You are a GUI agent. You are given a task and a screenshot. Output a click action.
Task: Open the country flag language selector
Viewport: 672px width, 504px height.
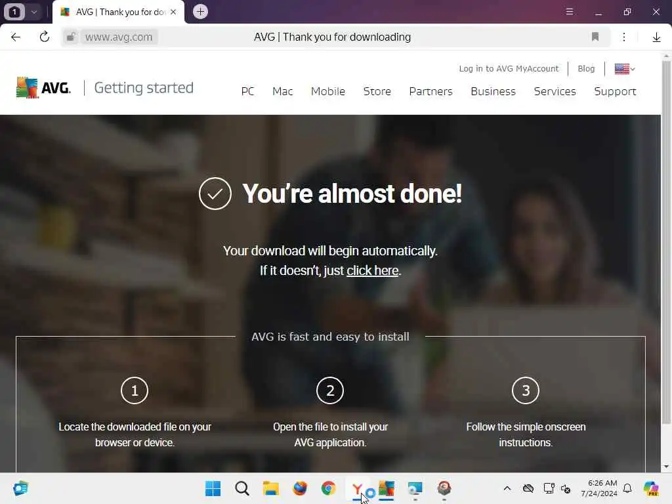click(625, 68)
